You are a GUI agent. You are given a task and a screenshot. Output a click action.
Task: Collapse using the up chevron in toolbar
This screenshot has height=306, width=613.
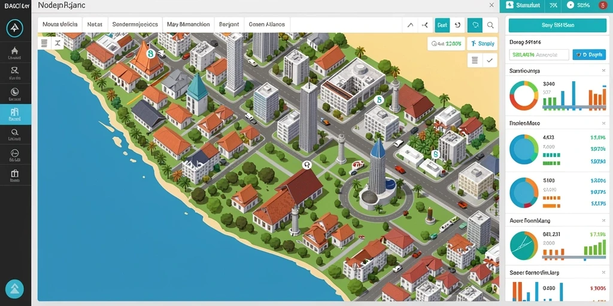coord(410,25)
